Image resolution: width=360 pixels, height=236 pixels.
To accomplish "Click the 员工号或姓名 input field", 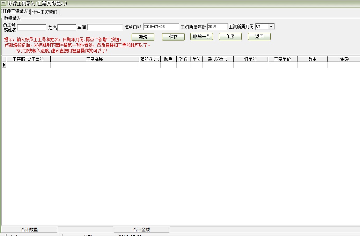I will point(31,28).
